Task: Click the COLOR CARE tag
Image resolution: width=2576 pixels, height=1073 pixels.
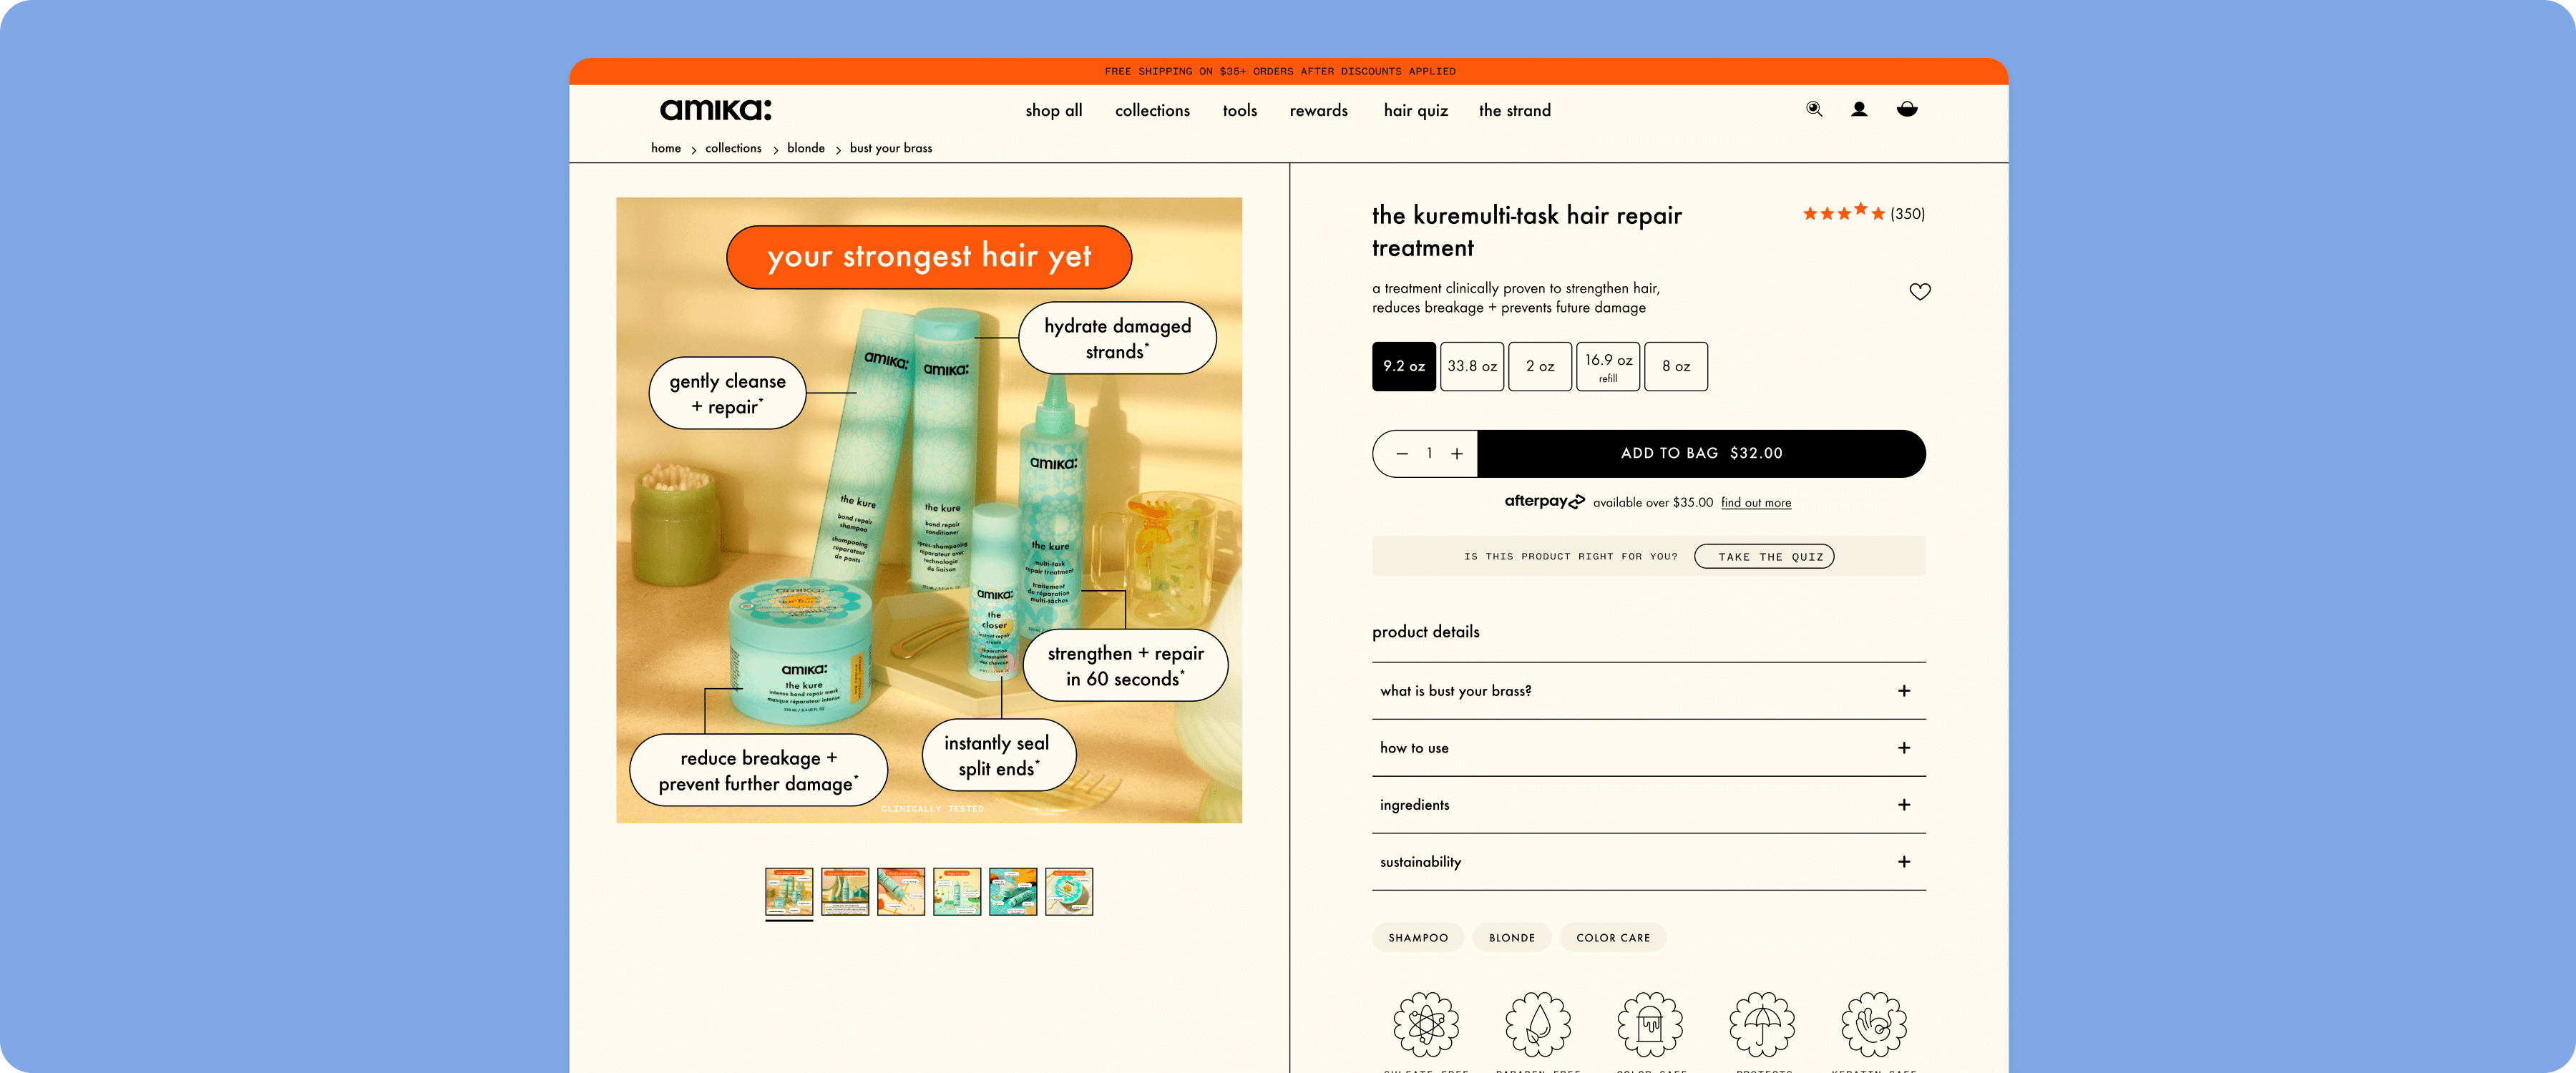Action: 1612,938
